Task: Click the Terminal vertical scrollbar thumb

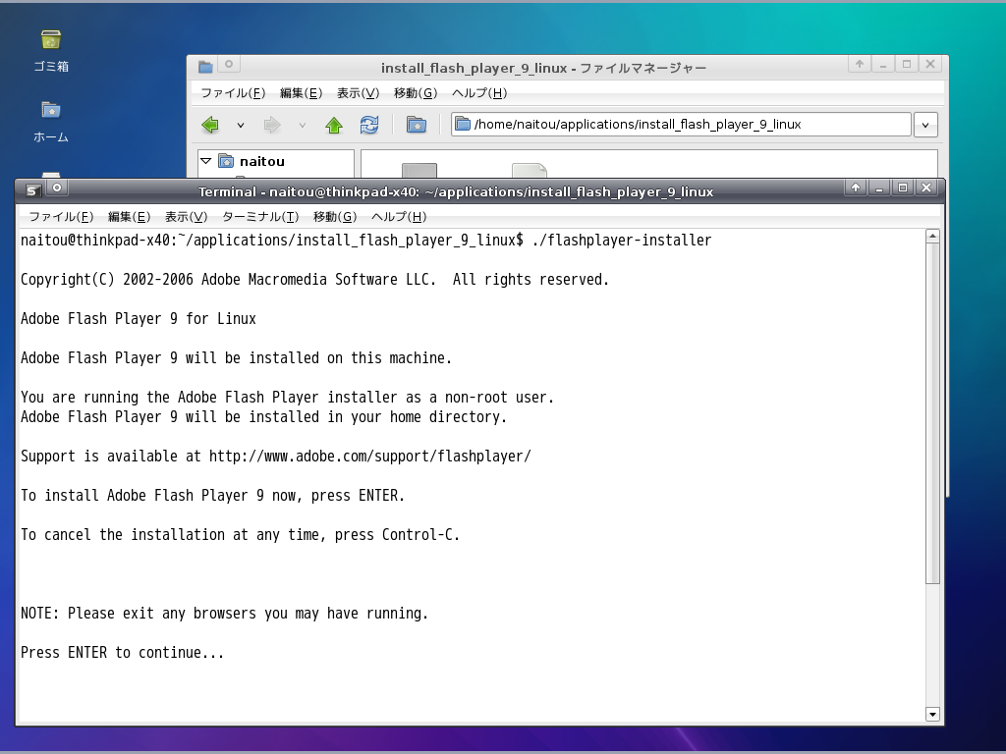Action: 933,413
